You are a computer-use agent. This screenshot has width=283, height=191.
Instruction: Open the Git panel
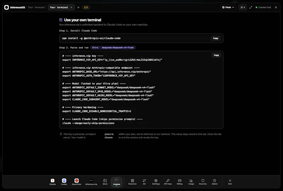pyautogui.click(x=144, y=181)
